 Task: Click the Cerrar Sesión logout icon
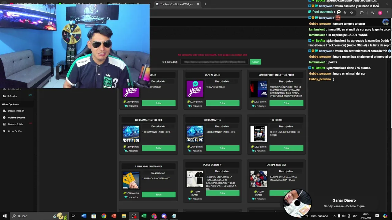pyautogui.click(x=4, y=131)
